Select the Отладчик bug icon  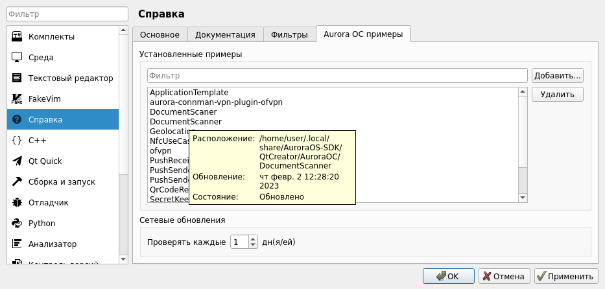click(x=18, y=202)
